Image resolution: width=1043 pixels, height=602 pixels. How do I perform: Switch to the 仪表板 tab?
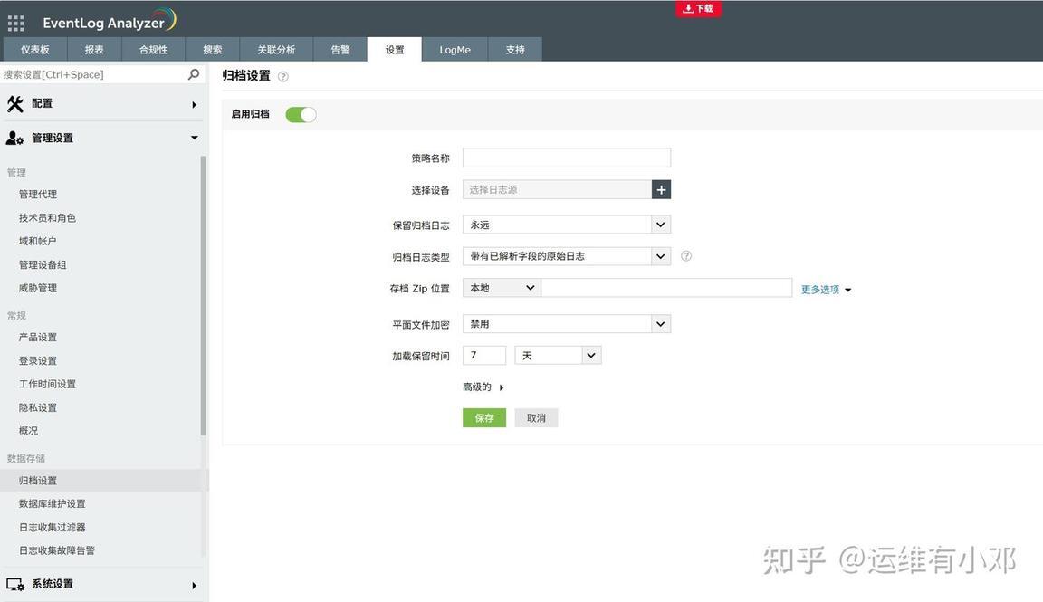click(x=34, y=49)
